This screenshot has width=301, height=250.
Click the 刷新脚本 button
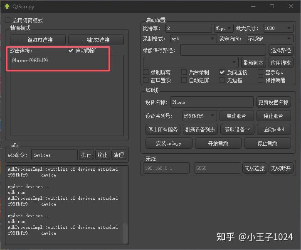point(253,62)
